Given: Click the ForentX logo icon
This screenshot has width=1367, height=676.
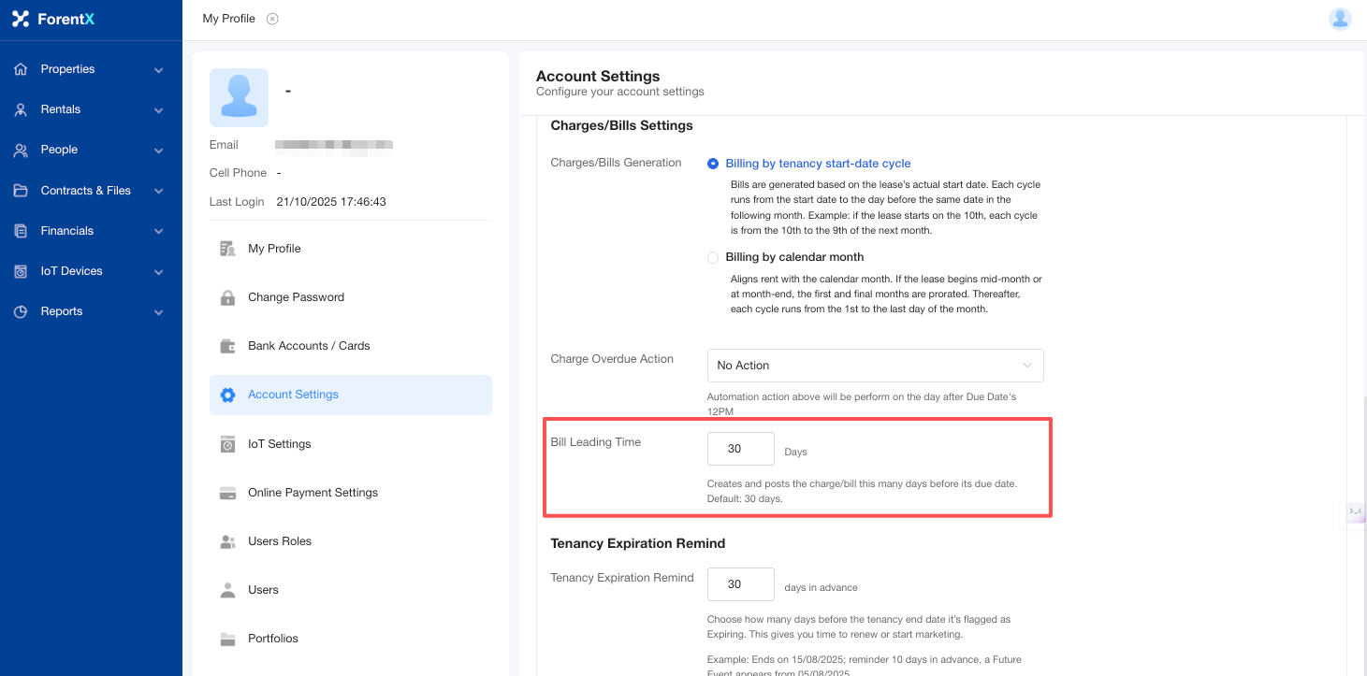Looking at the screenshot, I should (21, 19).
